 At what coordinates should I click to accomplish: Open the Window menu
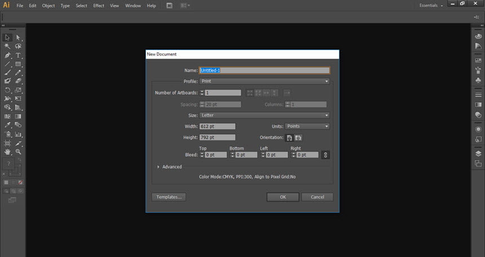click(133, 6)
